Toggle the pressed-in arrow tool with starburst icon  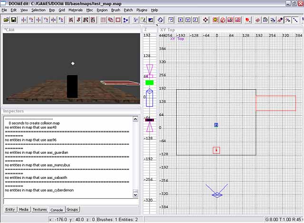pos(287,20)
